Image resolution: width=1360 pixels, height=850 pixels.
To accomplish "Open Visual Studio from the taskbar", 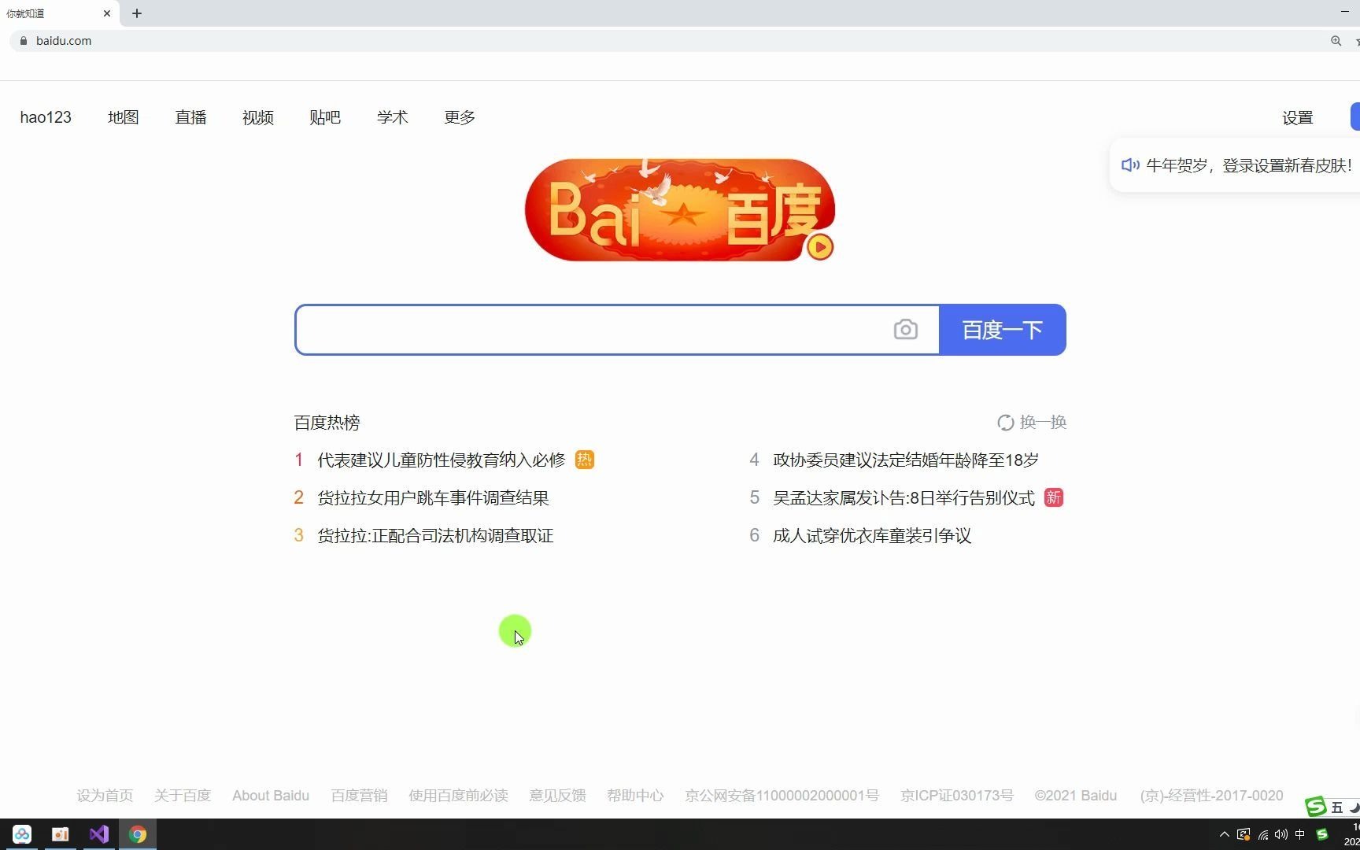I will tap(99, 834).
